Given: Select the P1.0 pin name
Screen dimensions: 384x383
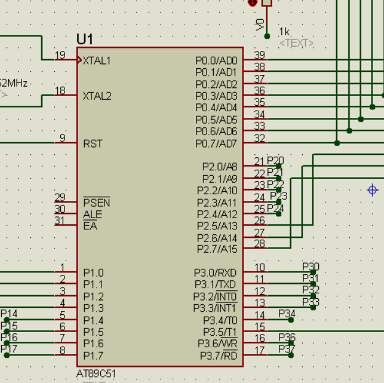Looking at the screenshot, I should point(93,272).
